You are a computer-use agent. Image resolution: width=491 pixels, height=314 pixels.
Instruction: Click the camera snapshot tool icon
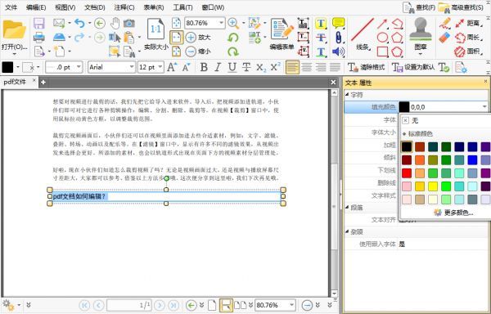pyautogui.click(x=129, y=23)
